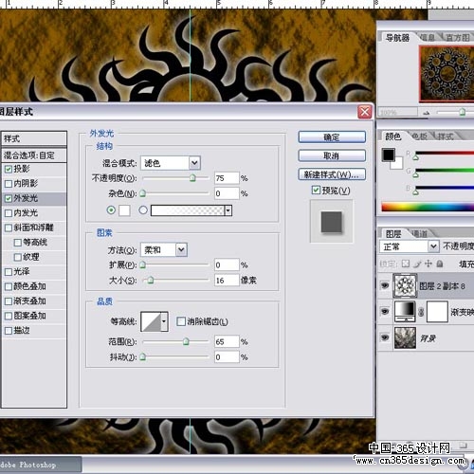Click the zoom out icon in Navigator
Image resolution: width=474 pixels, height=474 pixels.
click(427, 112)
